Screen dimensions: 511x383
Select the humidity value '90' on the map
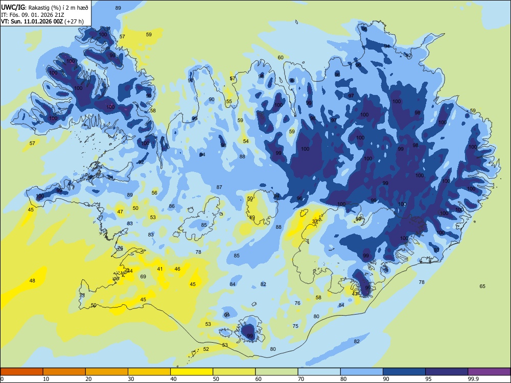212,100
